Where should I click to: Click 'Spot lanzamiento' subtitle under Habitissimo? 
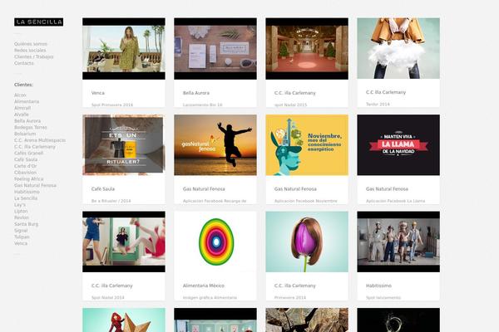[x=383, y=298]
